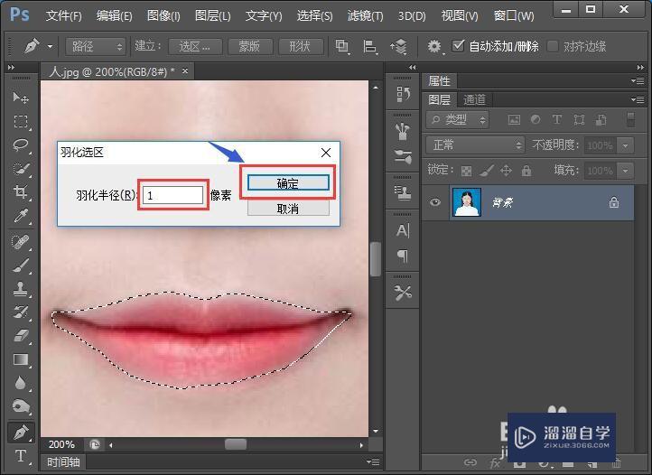This screenshot has width=652, height=475.
Task: Open the Brush panel icon
Action: [x=403, y=156]
